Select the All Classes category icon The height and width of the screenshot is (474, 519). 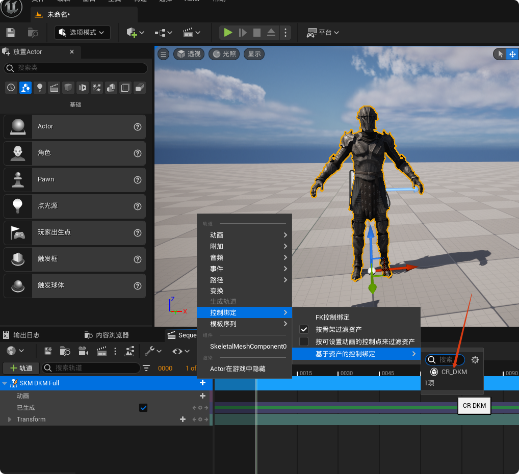[140, 88]
